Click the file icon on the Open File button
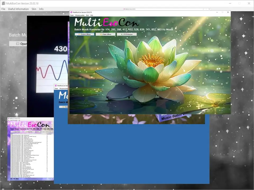 coord(27,131)
